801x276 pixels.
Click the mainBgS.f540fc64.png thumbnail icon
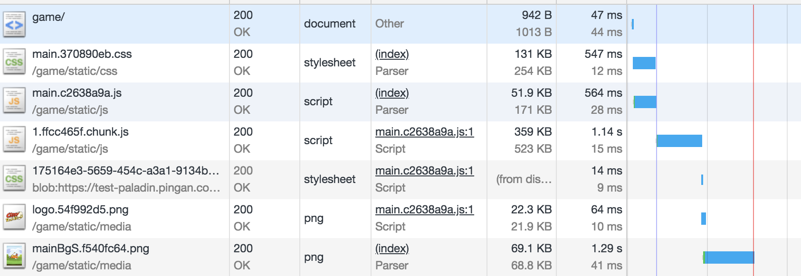click(x=14, y=257)
